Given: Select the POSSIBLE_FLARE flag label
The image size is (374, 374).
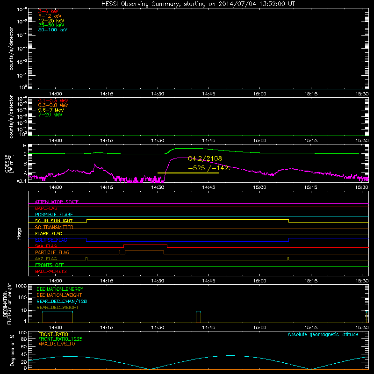Looking at the screenshot, I should (x=54, y=215).
